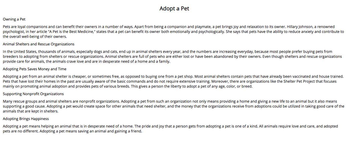Click the phrase "supporting a good cause"

[24, 106]
